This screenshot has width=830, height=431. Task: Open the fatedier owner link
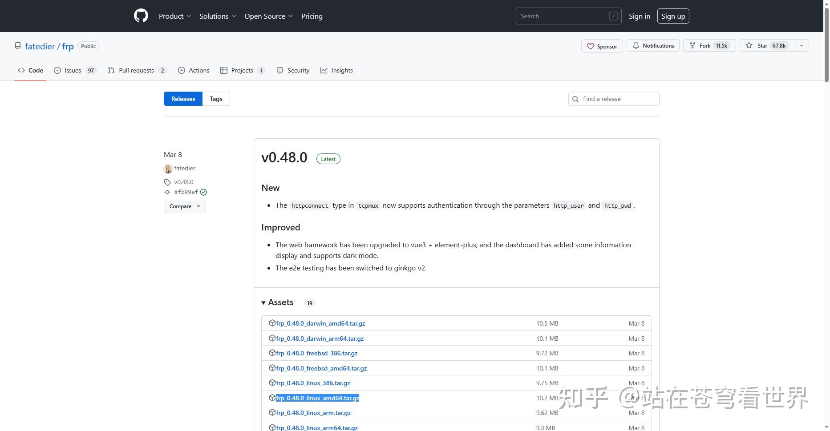40,46
